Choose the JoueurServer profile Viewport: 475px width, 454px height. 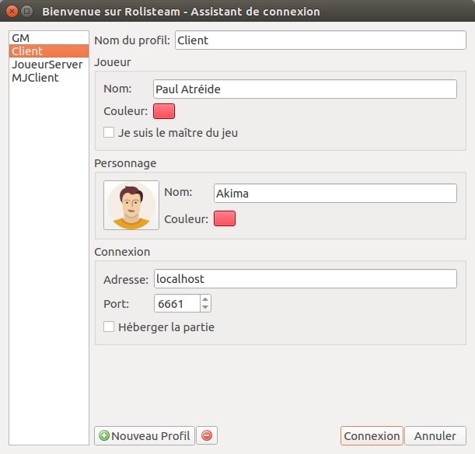click(x=47, y=65)
